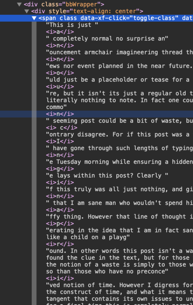Viewport: 193px width, 305px height.
Task: Select the italic "r" tag after "playg"
Action: pyautogui.click(x=60, y=244)
